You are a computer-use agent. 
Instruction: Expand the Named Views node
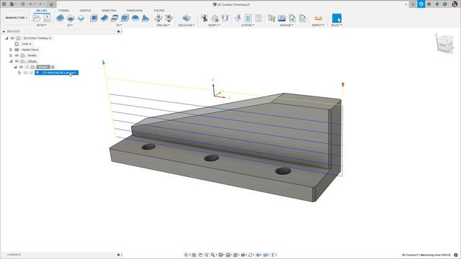pos(11,50)
